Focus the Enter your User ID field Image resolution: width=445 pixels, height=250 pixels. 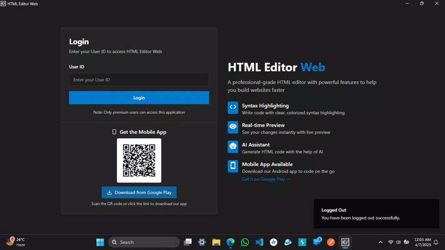point(139,80)
